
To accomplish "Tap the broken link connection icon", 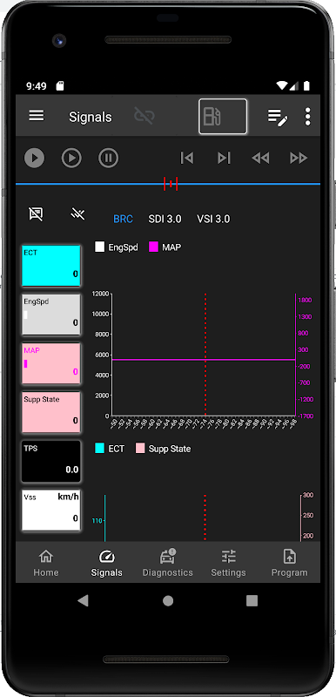I will coord(144,117).
